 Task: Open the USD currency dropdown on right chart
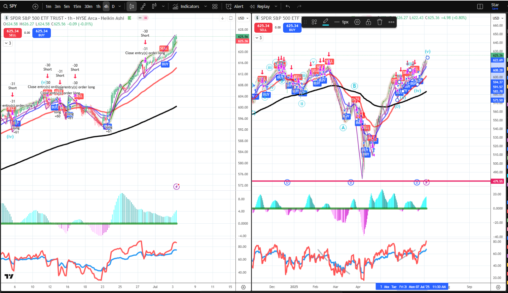point(498,18)
